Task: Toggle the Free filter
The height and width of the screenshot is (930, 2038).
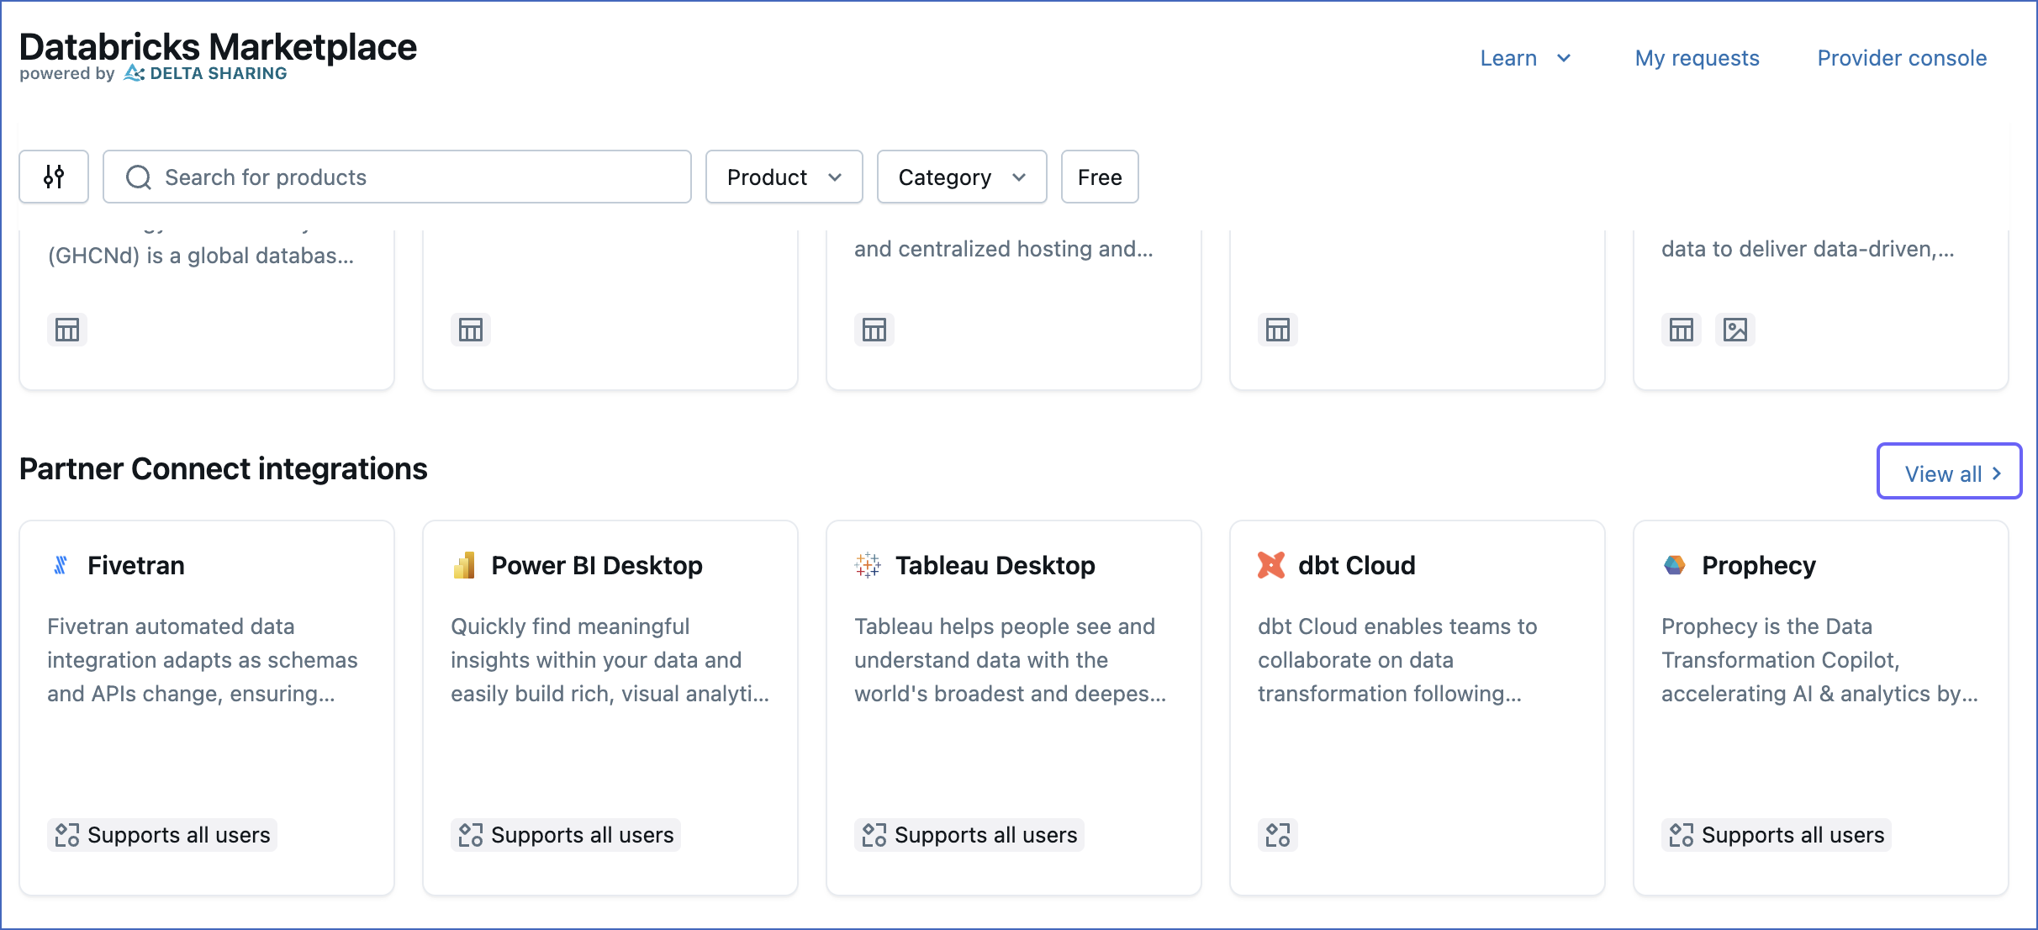Action: pos(1100,177)
